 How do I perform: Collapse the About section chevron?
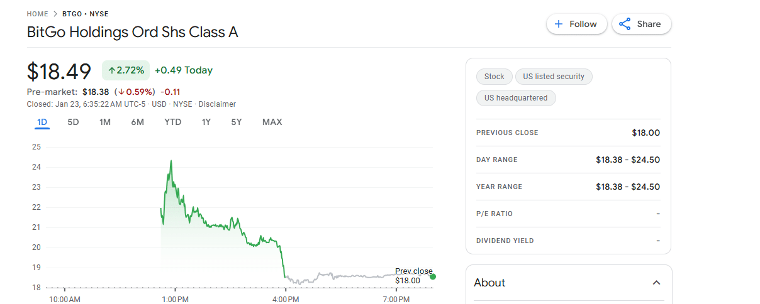[x=656, y=283]
